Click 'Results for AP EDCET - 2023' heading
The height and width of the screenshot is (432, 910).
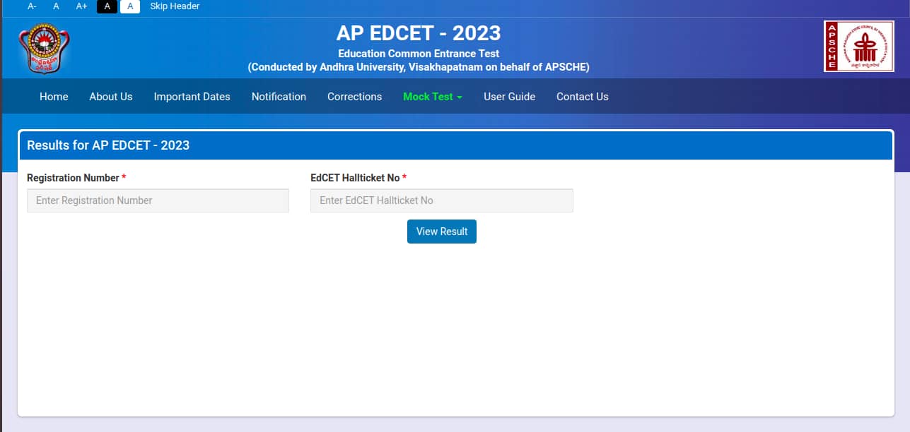(108, 145)
